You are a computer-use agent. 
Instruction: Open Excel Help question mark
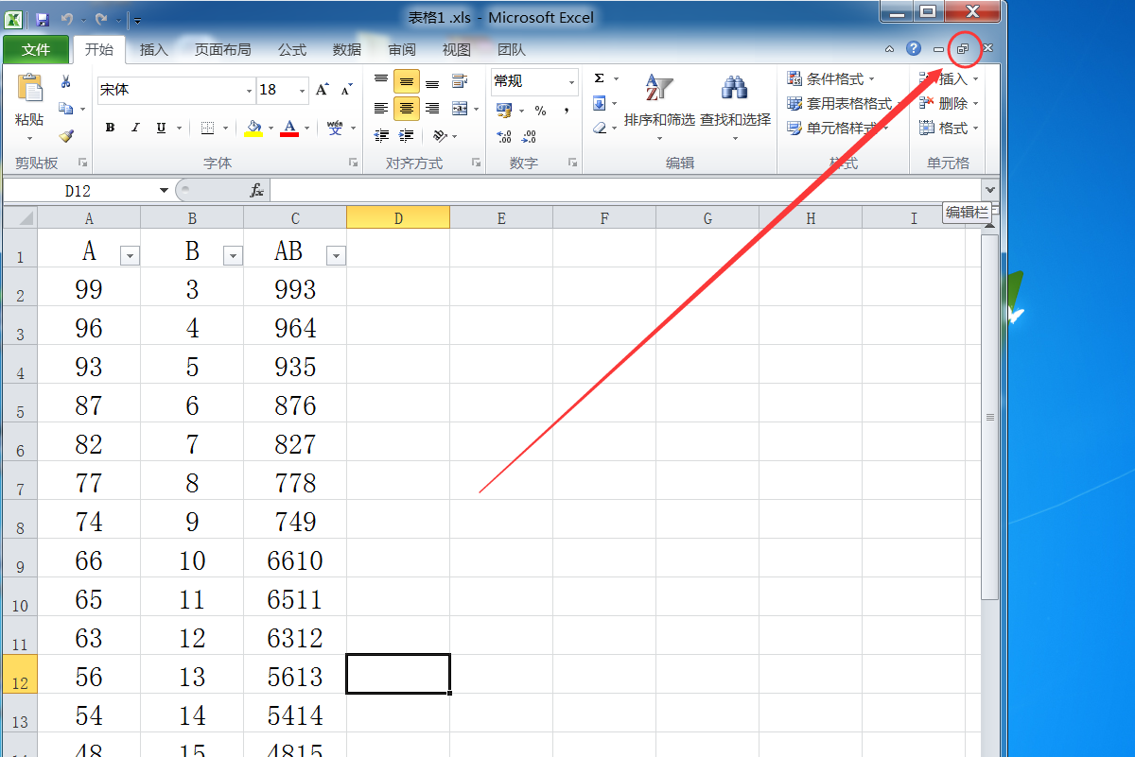(x=913, y=48)
